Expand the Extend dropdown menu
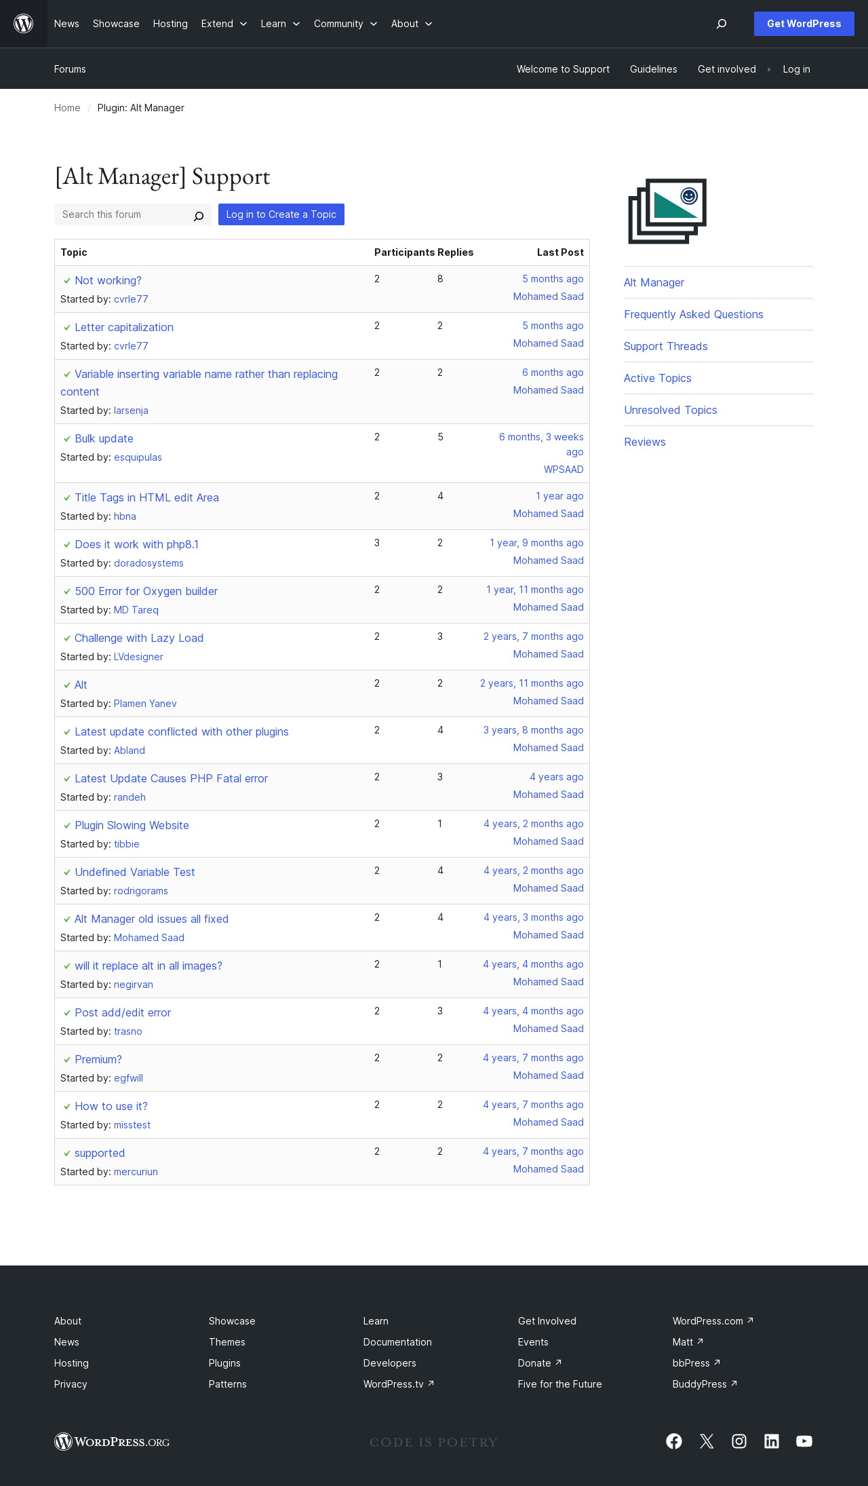 pyautogui.click(x=224, y=24)
